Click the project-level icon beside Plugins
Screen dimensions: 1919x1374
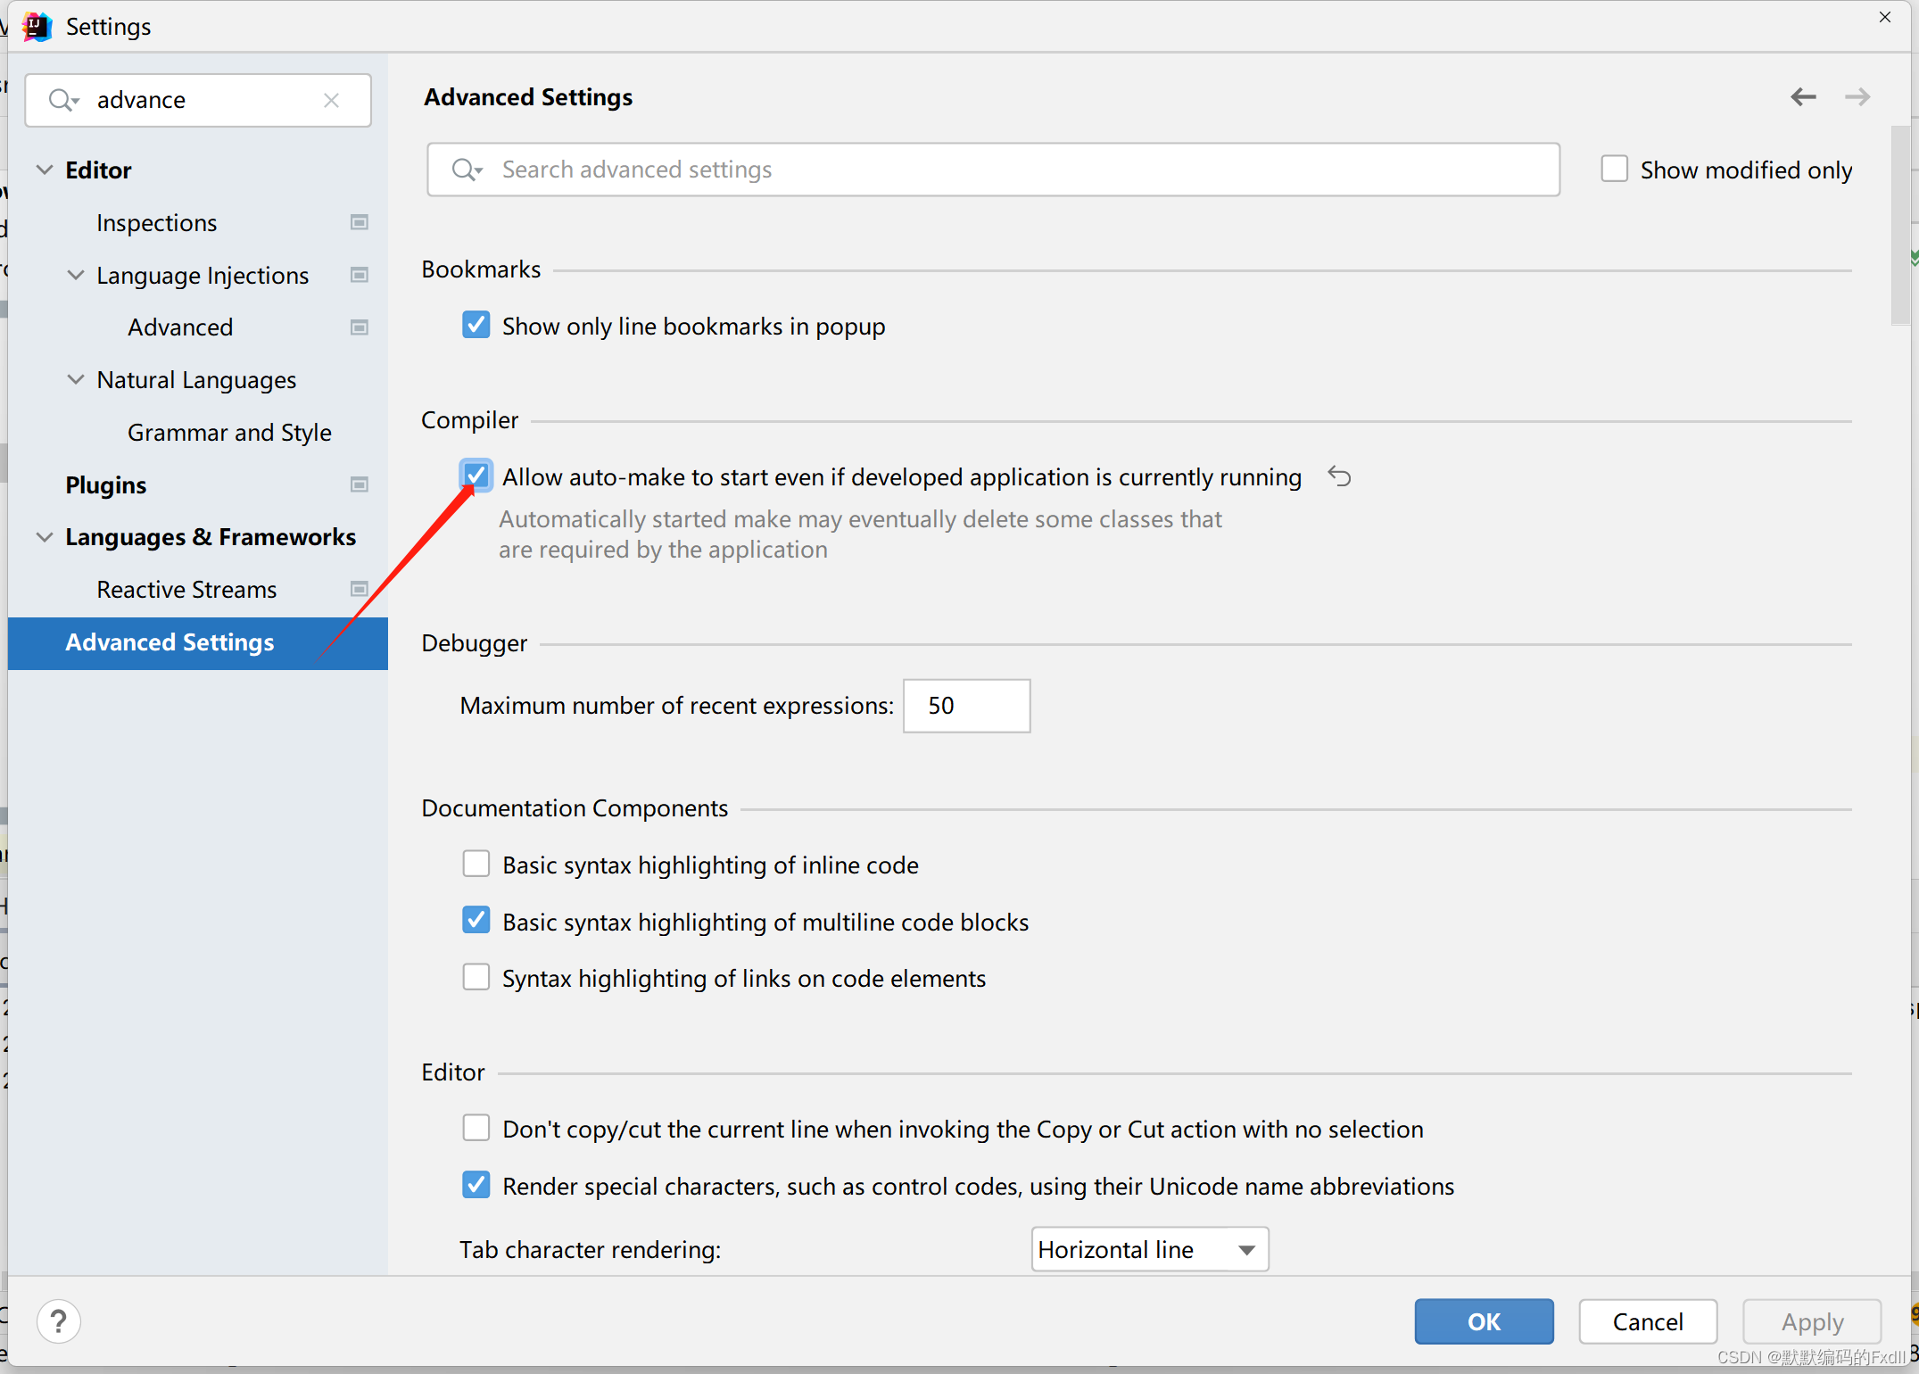360,484
